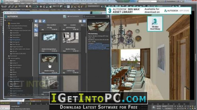Open the Edit menu
The image size is (197, 110).
[x=6, y=4]
